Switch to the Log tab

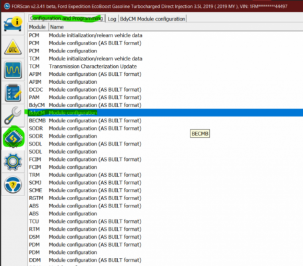click(112, 19)
